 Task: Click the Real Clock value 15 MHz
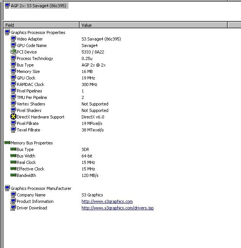click(x=88, y=162)
